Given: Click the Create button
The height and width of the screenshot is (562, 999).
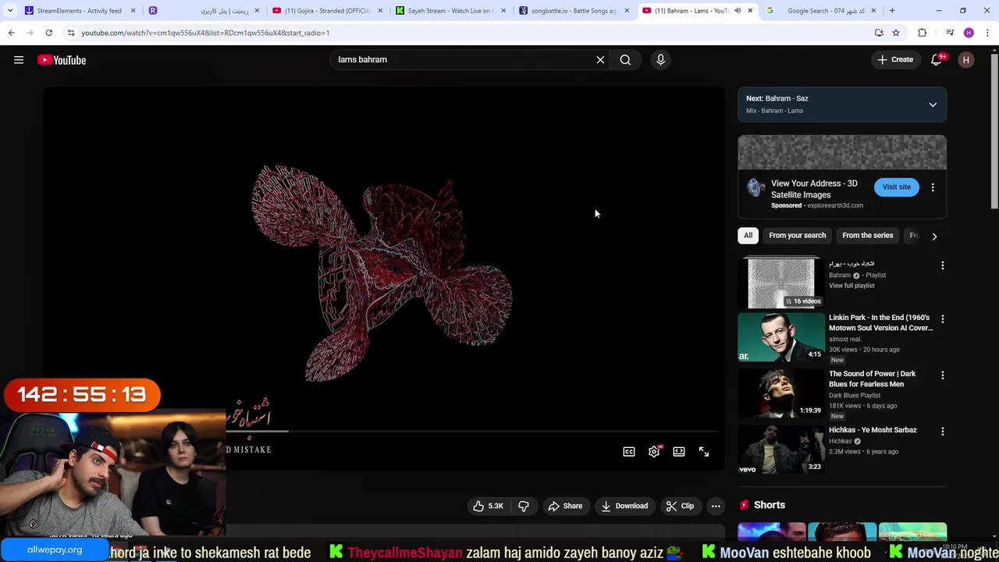Looking at the screenshot, I should coord(895,59).
